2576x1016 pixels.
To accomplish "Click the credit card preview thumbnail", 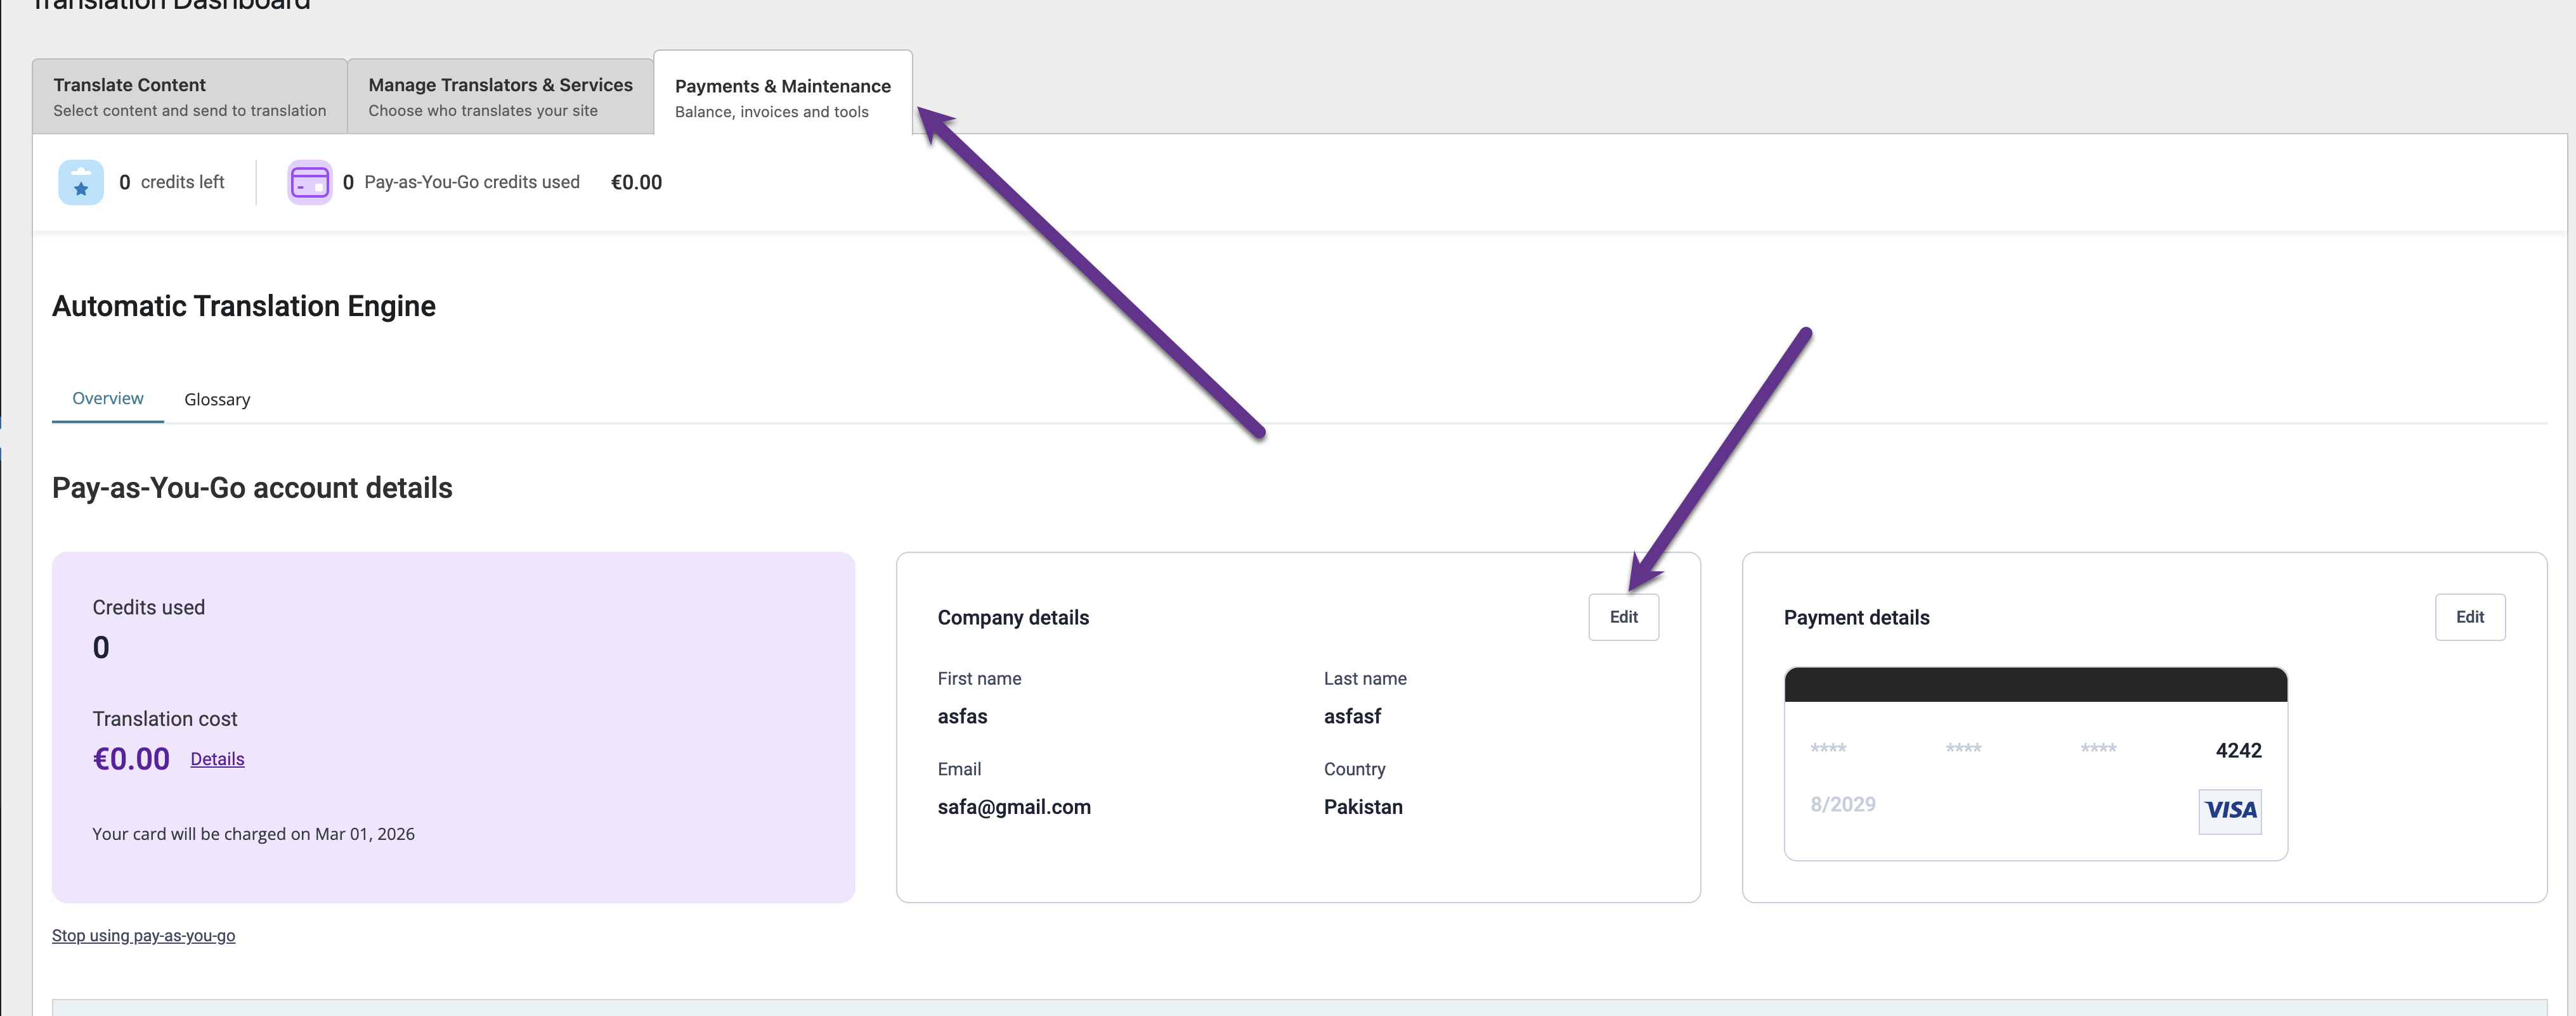I will tap(2035, 763).
